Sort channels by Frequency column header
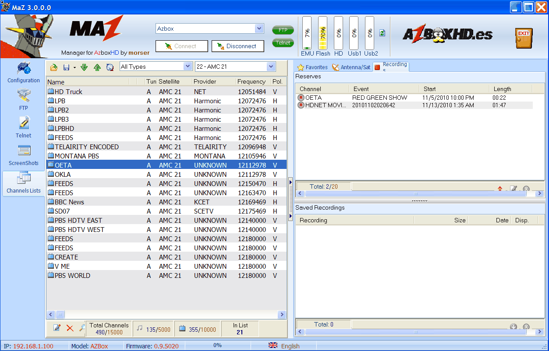This screenshot has height=351, width=549. click(x=253, y=82)
